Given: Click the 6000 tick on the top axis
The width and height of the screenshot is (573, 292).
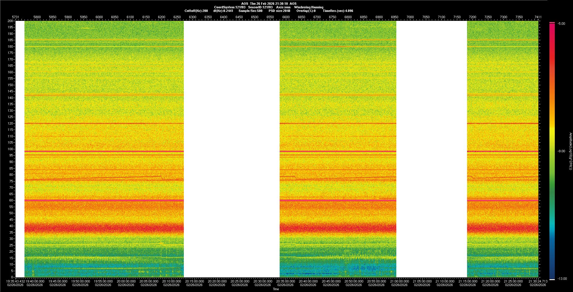Looking at the screenshot, I should [99, 17].
